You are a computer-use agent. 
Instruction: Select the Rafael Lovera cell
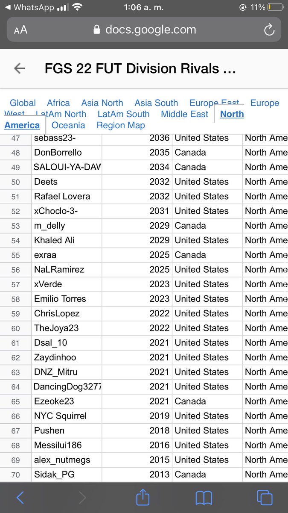[x=67, y=196]
